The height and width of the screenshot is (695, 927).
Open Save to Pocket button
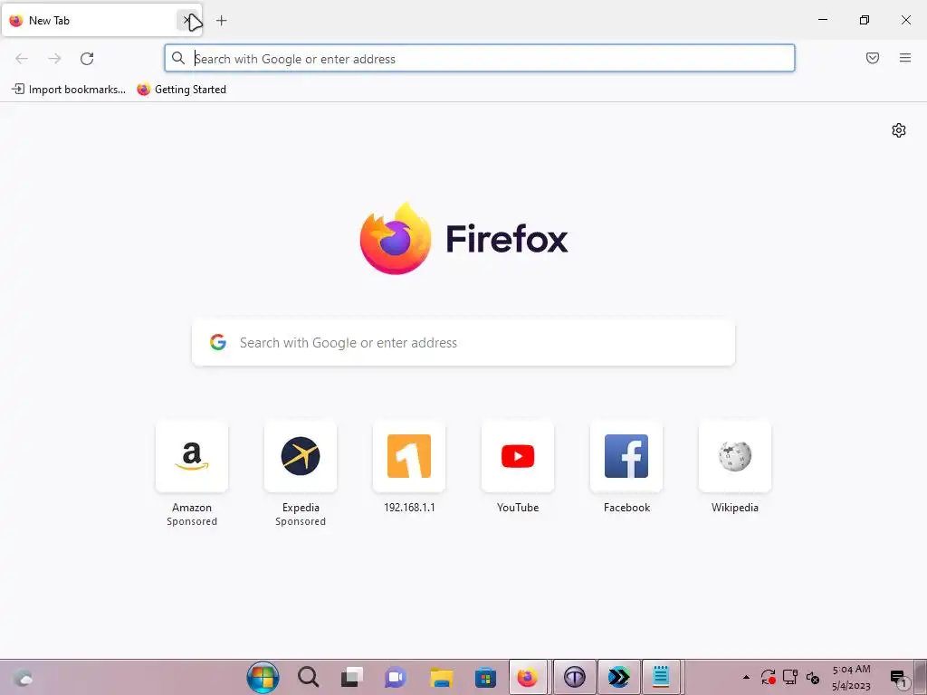[x=873, y=58]
